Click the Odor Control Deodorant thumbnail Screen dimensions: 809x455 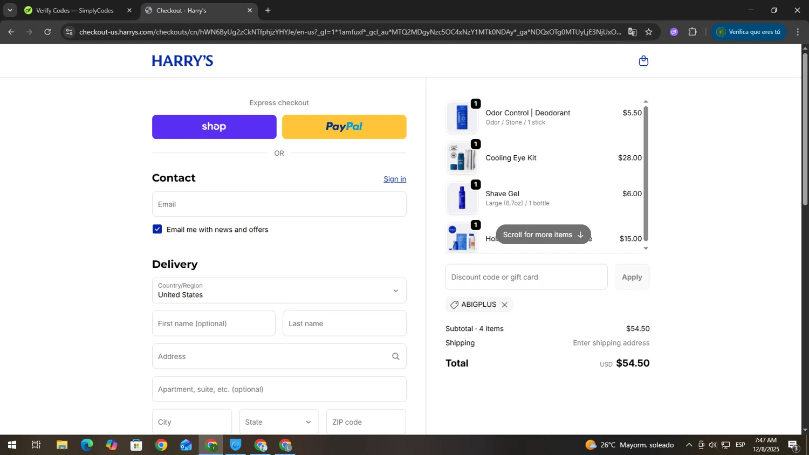(462, 117)
